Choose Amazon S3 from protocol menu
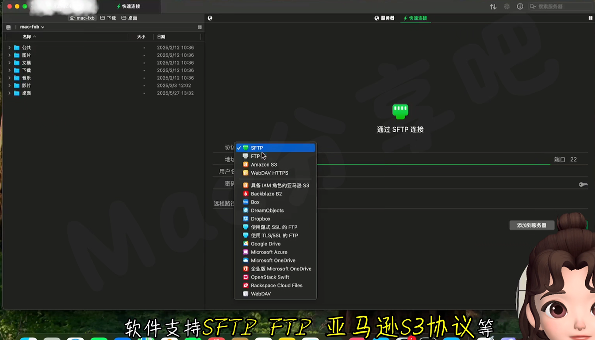The width and height of the screenshot is (595, 340). [x=275, y=164]
